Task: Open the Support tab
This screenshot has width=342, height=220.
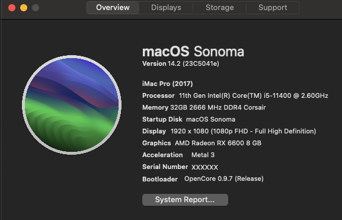Action: (x=273, y=8)
